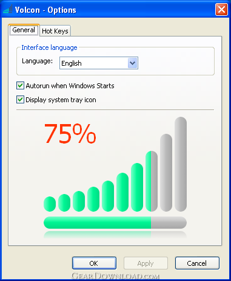
Task: Click the Volcon signal icon in title bar
Action: coord(7,9)
